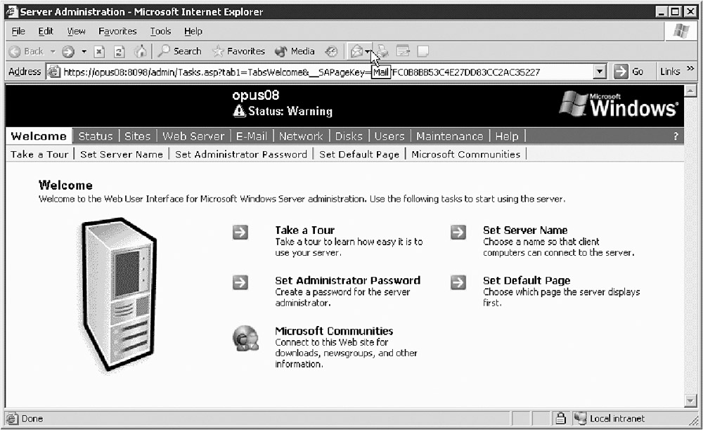Switch to the Web Server tab
This screenshot has width=703, height=430.
193,136
